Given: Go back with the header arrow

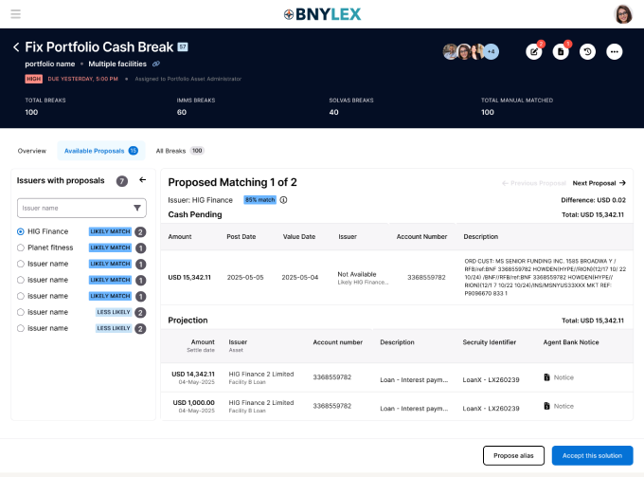Looking at the screenshot, I should coord(16,47).
